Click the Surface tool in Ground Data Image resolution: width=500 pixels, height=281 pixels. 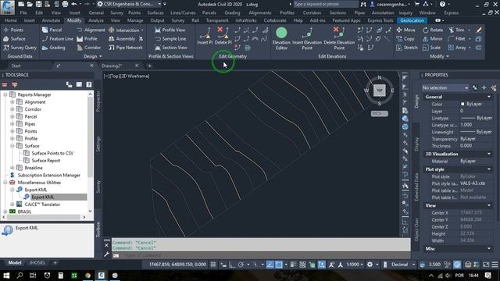coord(14,39)
